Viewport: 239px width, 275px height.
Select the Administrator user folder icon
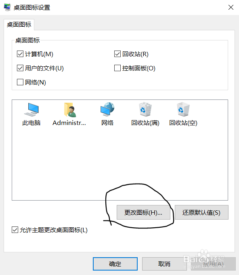pyautogui.click(x=69, y=114)
